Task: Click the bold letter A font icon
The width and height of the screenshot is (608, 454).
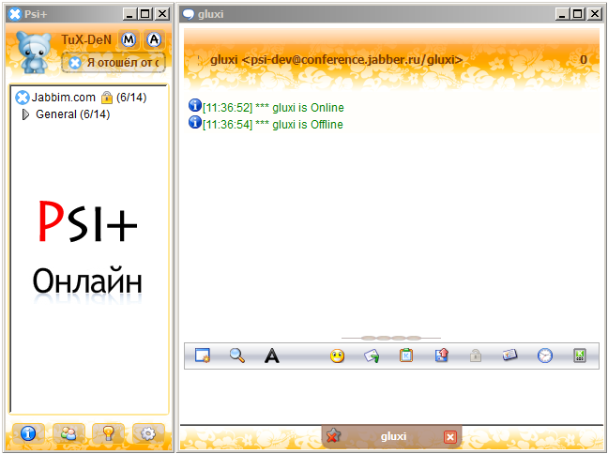Action: [x=271, y=356]
